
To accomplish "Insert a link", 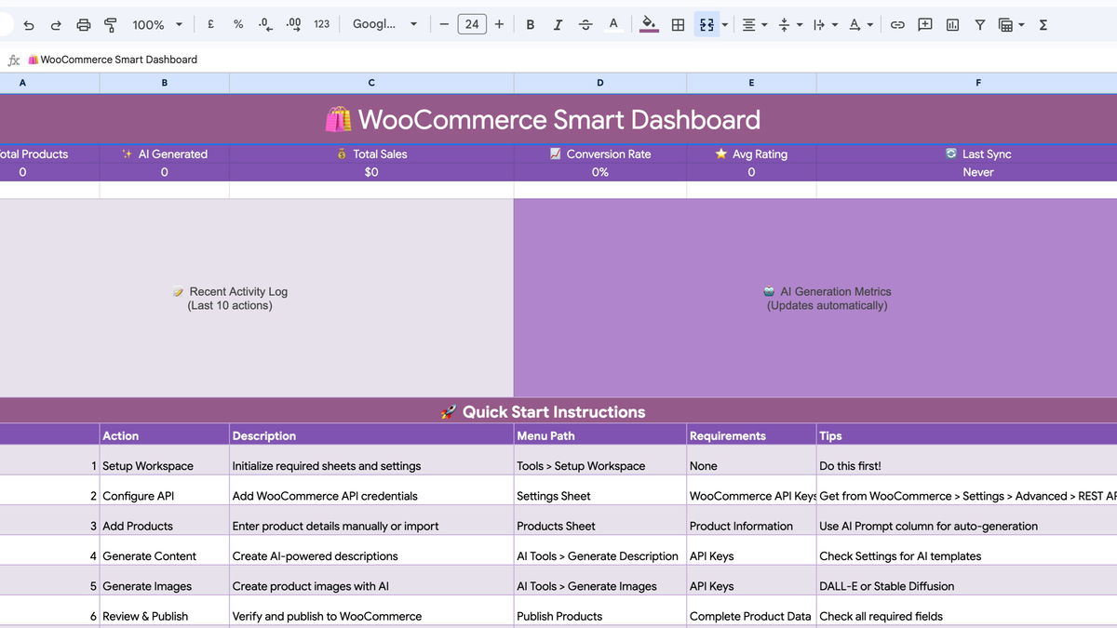I will [x=896, y=24].
